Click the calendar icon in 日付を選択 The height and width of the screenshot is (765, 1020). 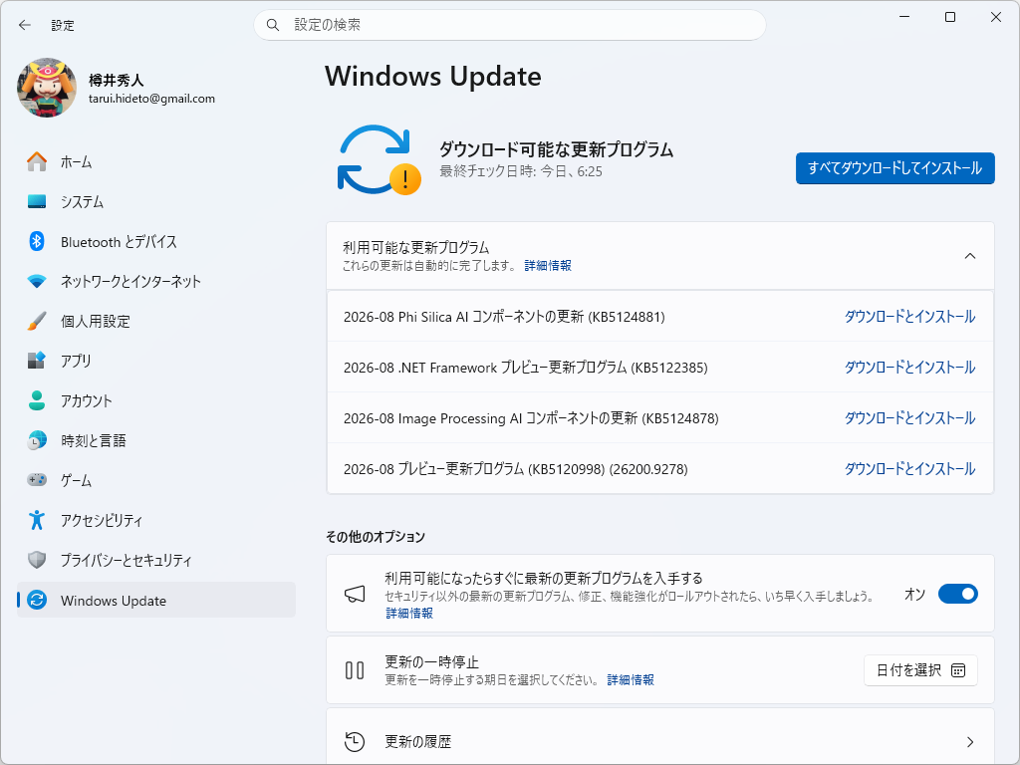[x=958, y=670]
